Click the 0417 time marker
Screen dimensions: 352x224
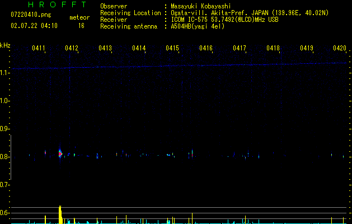pos(240,48)
